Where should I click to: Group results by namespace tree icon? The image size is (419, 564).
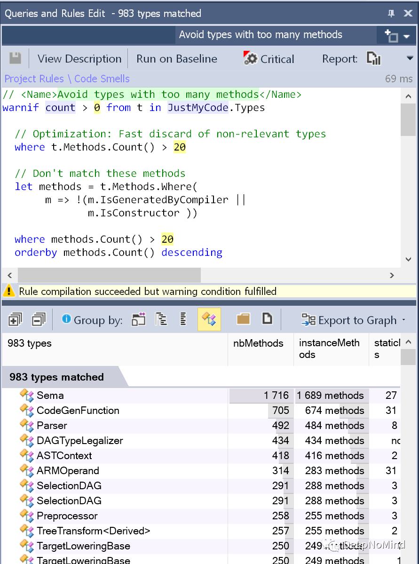coord(161,319)
